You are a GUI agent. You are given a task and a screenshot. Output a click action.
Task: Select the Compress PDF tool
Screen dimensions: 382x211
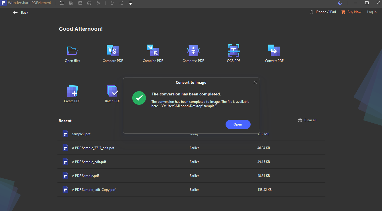tap(193, 51)
